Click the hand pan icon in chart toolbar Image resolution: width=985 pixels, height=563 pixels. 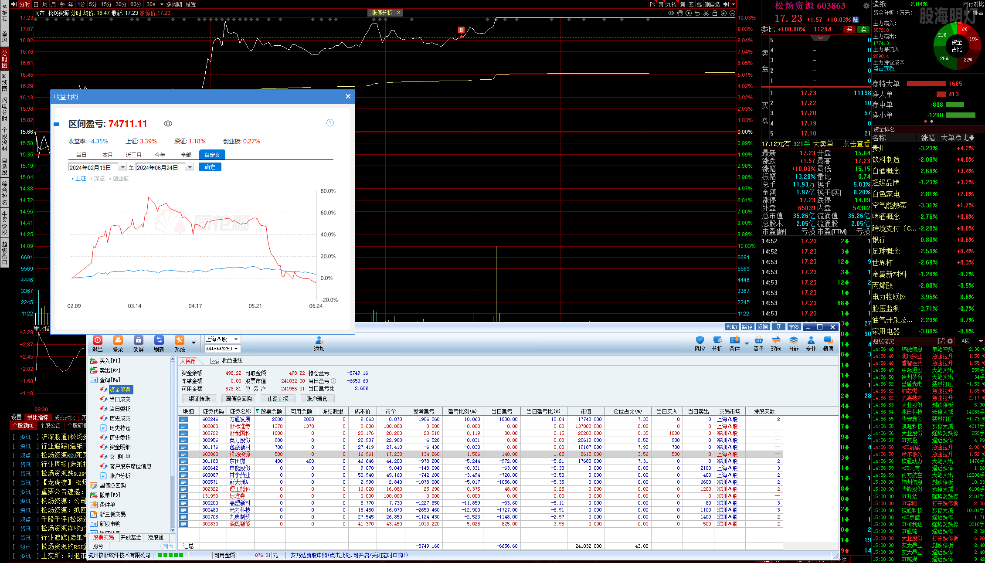(x=680, y=13)
